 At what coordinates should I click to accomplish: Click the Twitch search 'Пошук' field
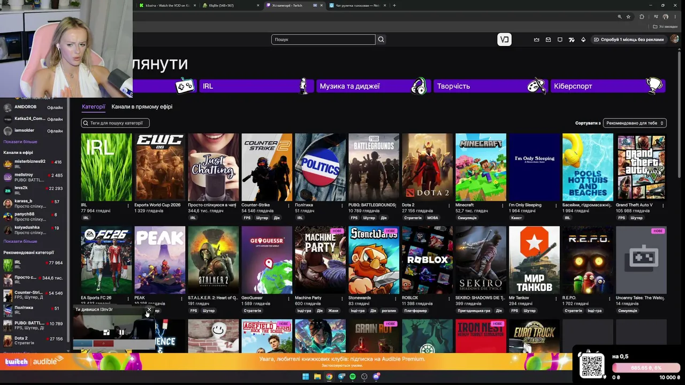coord(323,40)
